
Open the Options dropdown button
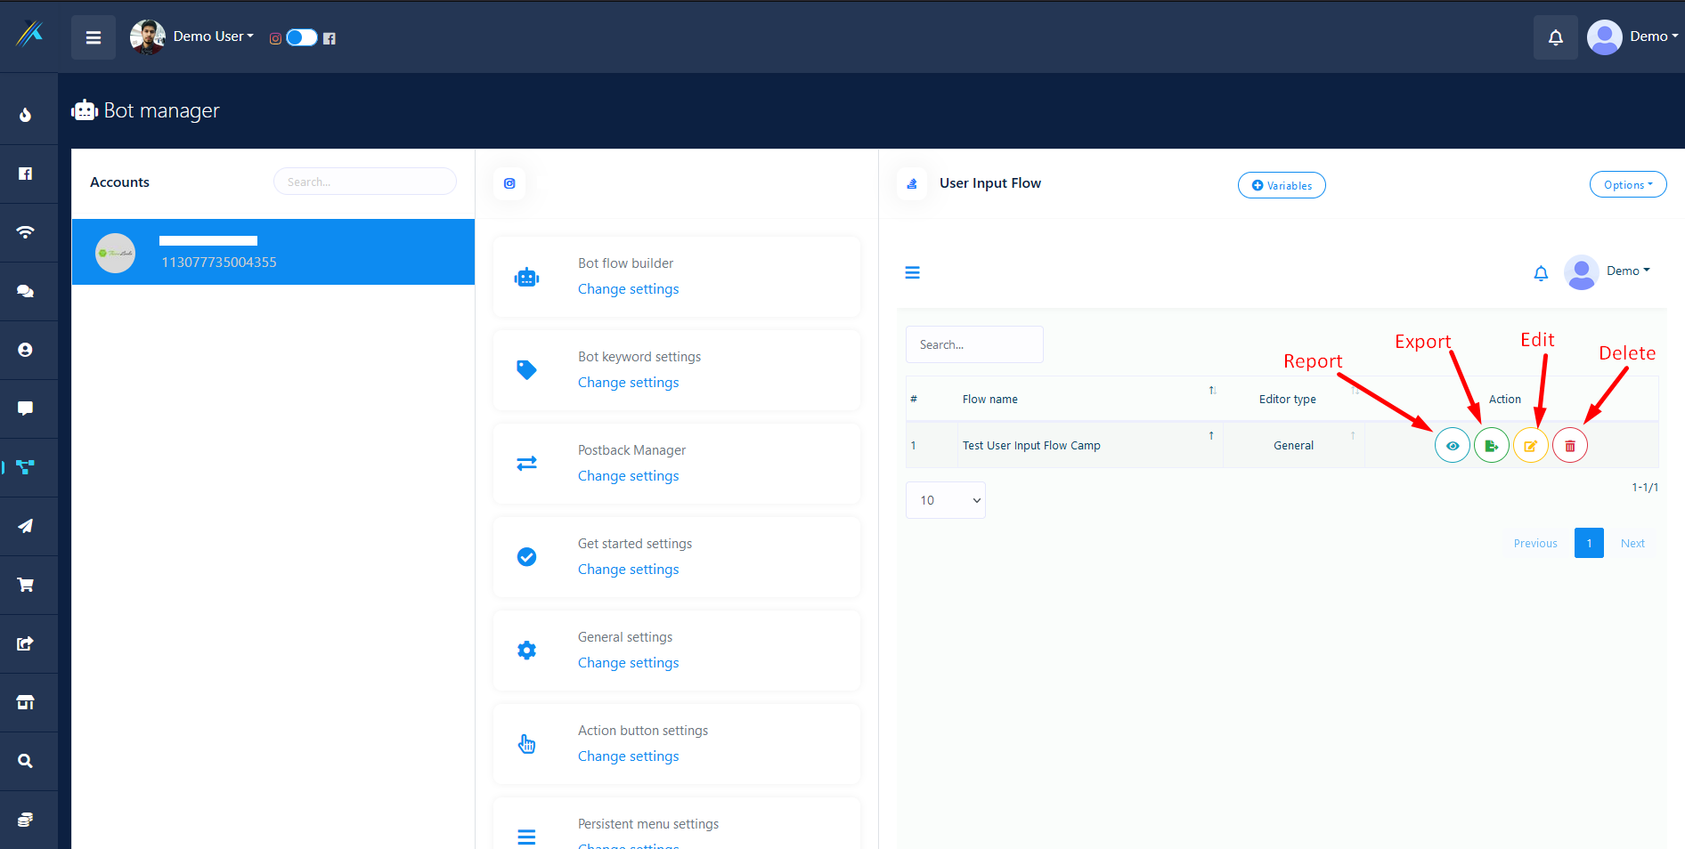1628,185
